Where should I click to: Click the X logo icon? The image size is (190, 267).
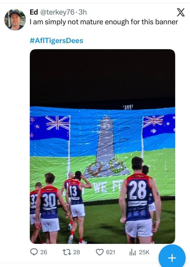point(181,12)
